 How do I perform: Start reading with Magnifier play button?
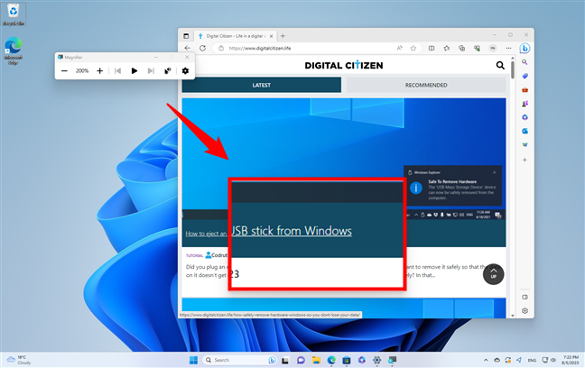[x=135, y=71]
